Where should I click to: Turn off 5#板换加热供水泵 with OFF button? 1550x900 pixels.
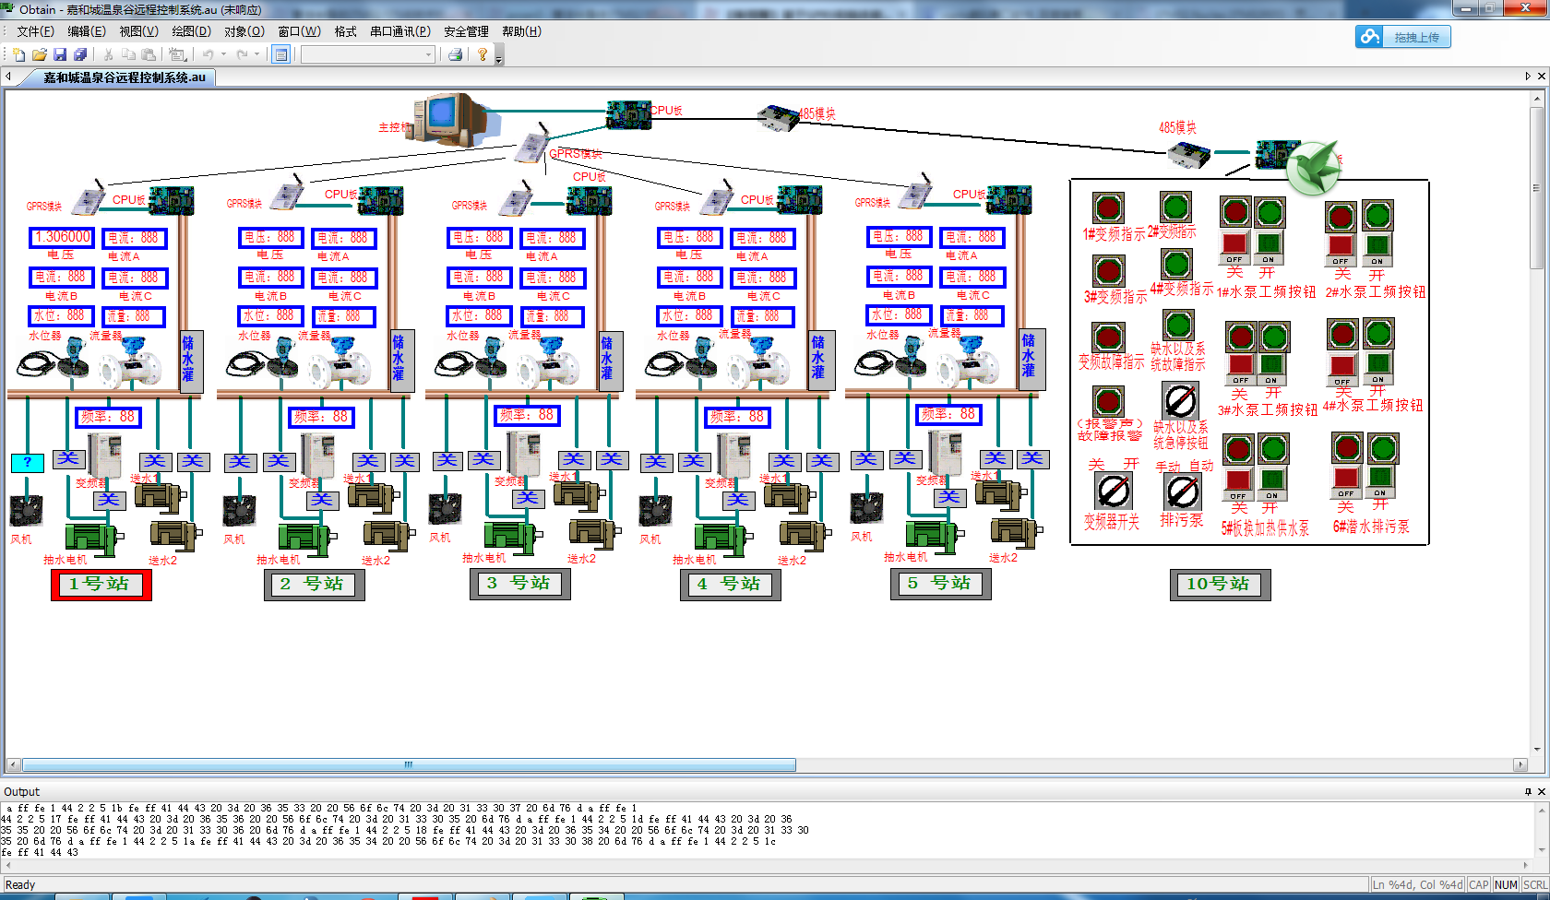coord(1238,484)
